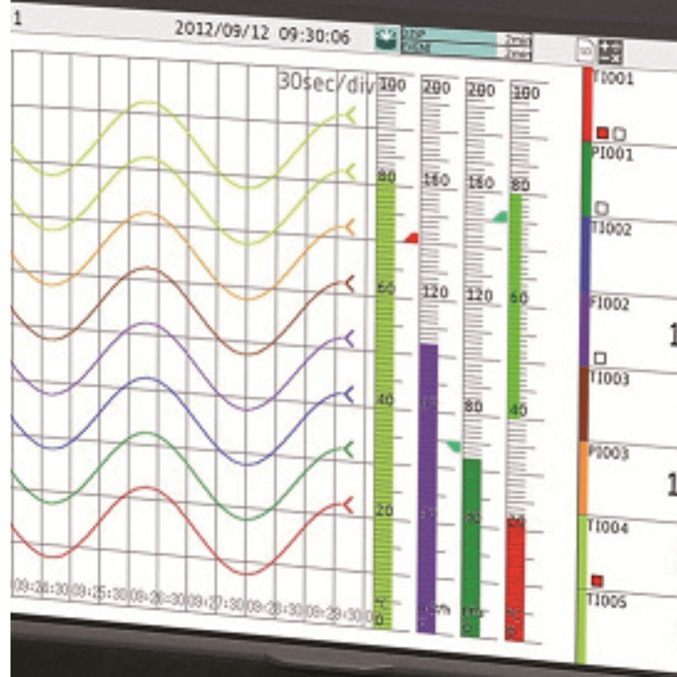Toggle the red alarm indicator under TI001

(602, 133)
